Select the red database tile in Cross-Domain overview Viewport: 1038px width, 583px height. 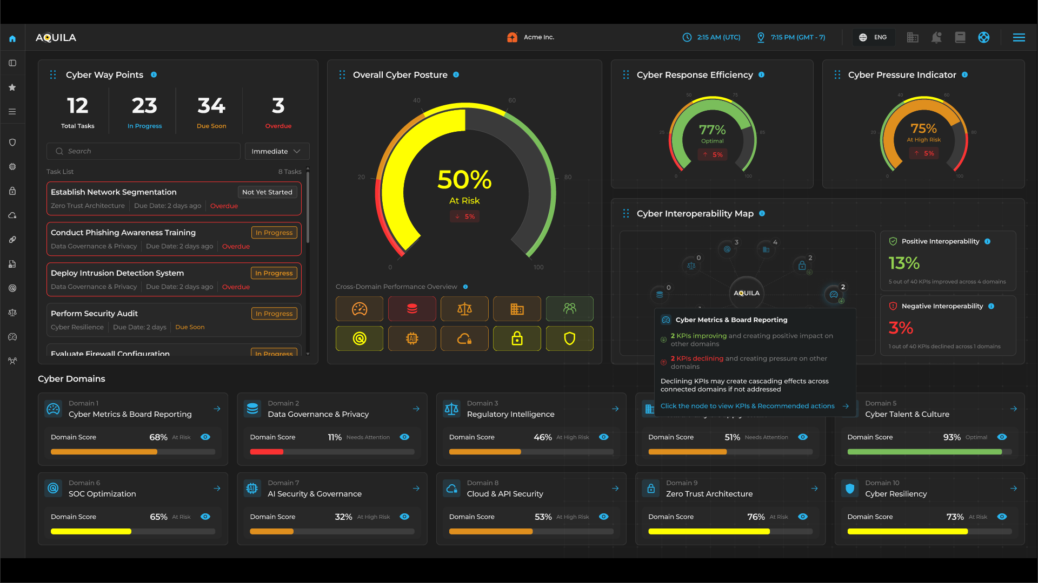(x=412, y=309)
